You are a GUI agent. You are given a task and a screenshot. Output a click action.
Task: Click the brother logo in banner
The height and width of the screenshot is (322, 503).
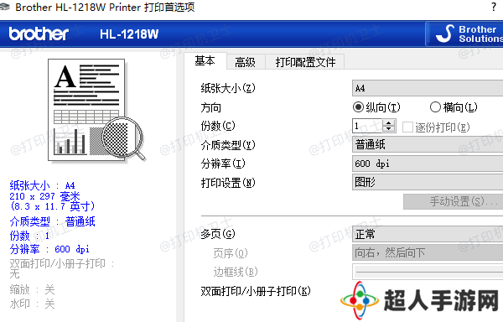(x=39, y=34)
